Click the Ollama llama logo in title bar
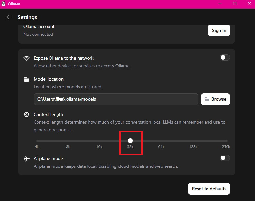Screen dimensions: 255x201 click(4, 4)
